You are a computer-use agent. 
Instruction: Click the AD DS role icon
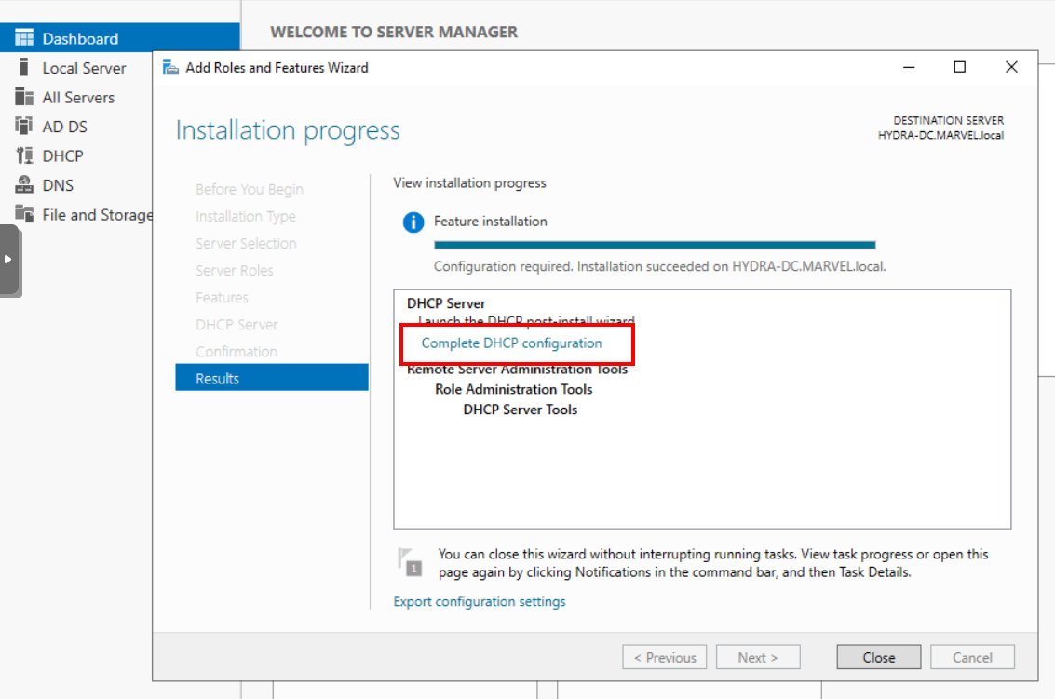coord(24,127)
